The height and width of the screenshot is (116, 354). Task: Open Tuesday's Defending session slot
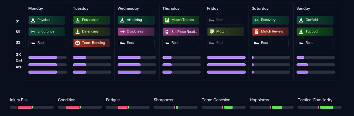click(91, 32)
